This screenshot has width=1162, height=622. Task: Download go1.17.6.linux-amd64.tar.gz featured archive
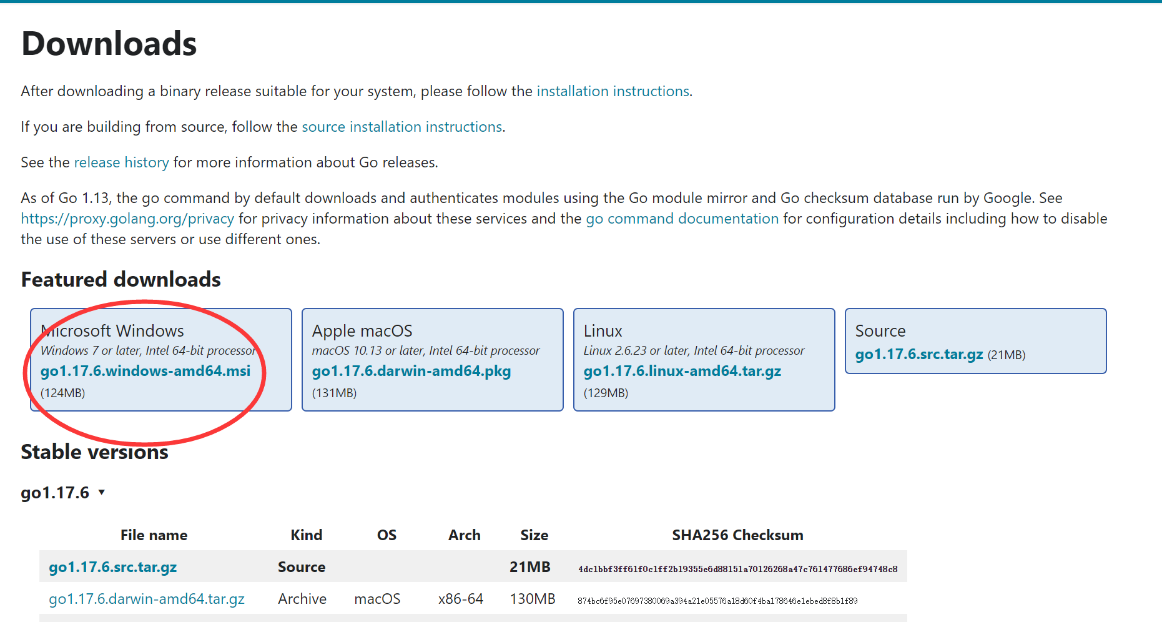[682, 371]
